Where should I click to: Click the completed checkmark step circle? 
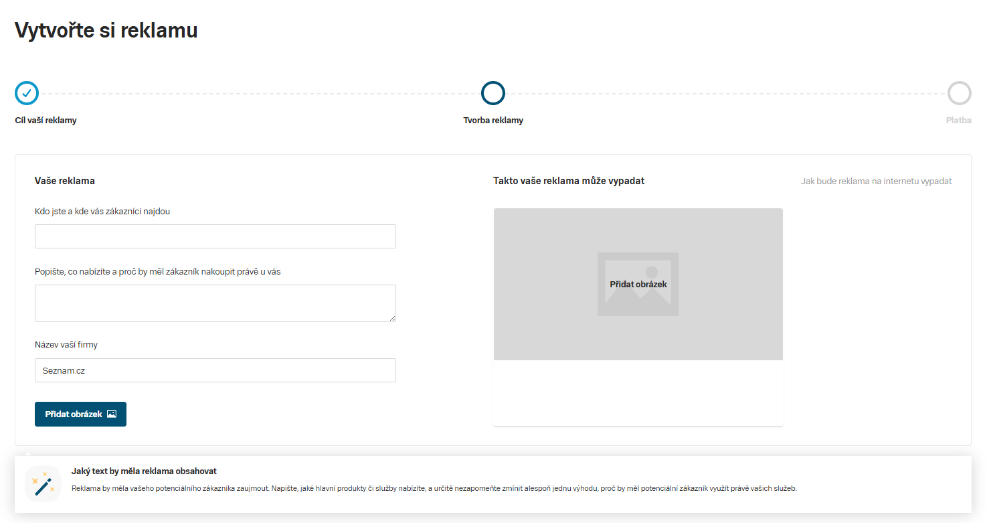[x=27, y=93]
